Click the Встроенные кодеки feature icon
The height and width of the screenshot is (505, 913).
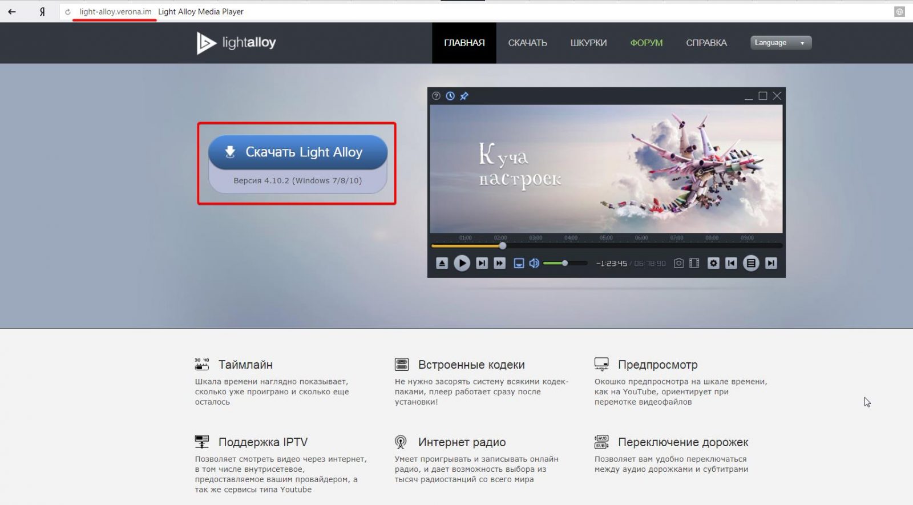402,364
